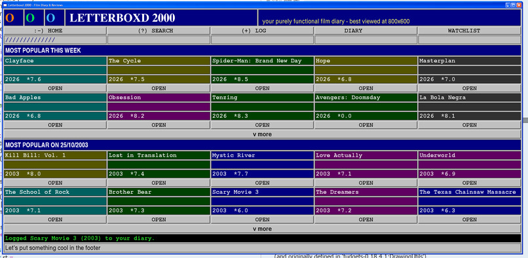Click OPEN under Bad Apples
Viewport: 528px width, 258px height.
pyautogui.click(x=55, y=125)
